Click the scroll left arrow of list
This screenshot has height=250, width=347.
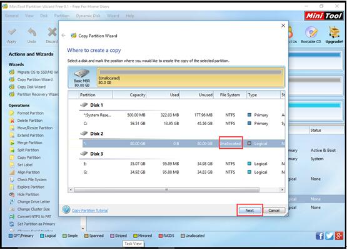click(x=71, y=189)
